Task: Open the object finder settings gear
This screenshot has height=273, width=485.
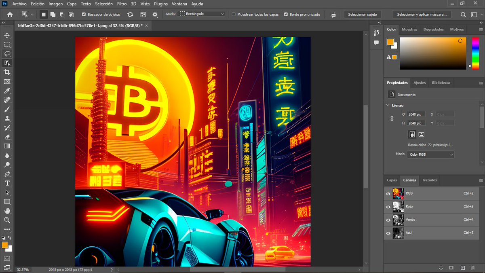Action: [x=155, y=14]
